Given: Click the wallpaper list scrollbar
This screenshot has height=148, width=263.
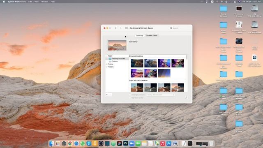Looking at the screenshot, I should (x=187, y=57).
